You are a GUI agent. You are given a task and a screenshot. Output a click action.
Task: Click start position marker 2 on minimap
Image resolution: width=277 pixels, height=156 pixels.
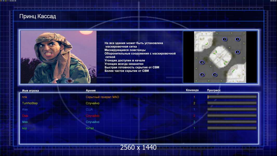tap(202, 75)
